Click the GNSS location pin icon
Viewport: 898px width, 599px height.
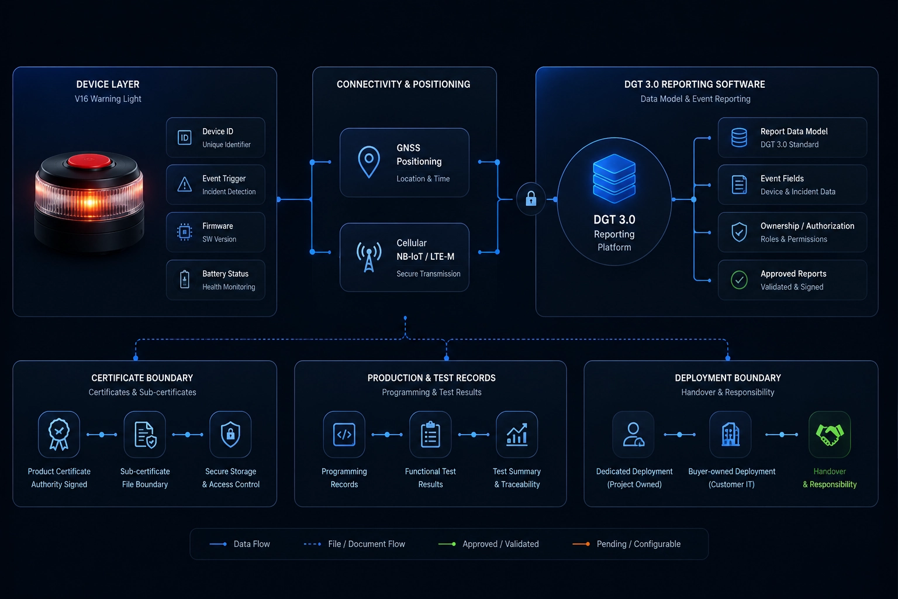coord(369,162)
